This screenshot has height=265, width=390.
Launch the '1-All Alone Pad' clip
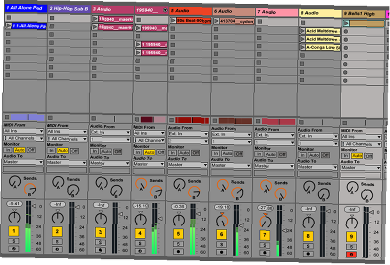coord(9,26)
